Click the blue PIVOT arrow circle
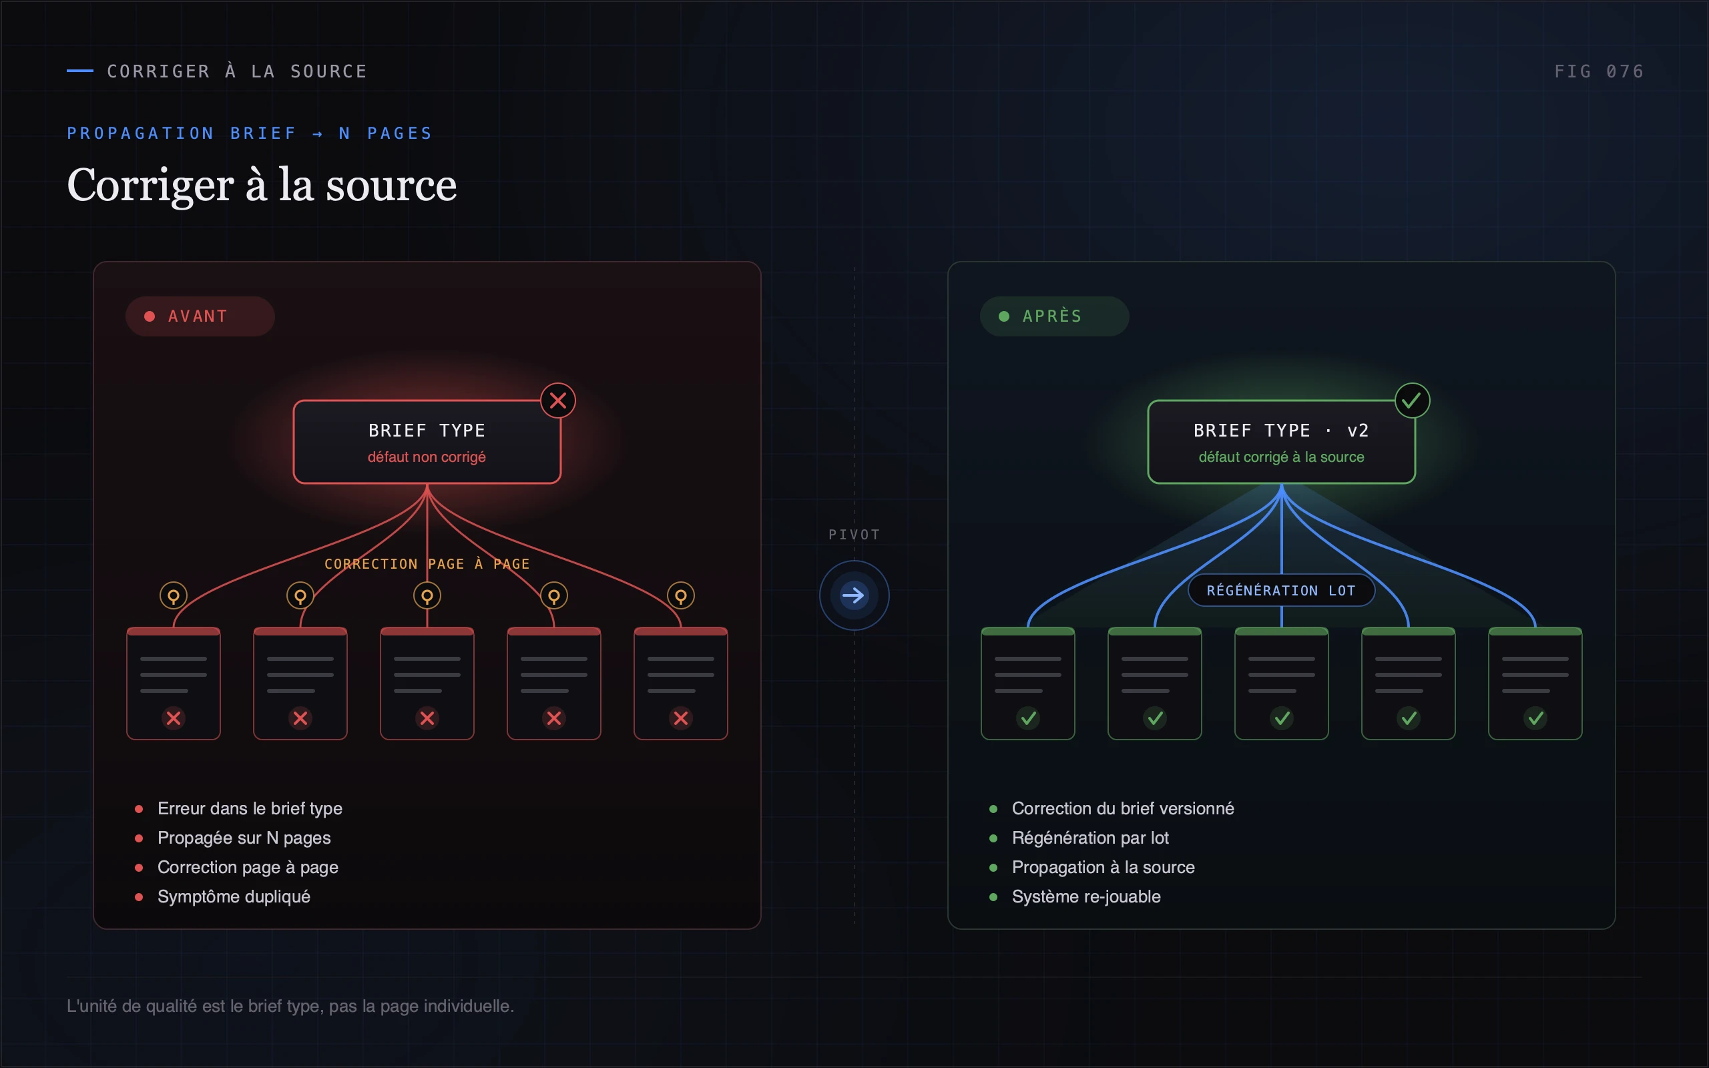1709x1068 pixels. click(x=854, y=595)
